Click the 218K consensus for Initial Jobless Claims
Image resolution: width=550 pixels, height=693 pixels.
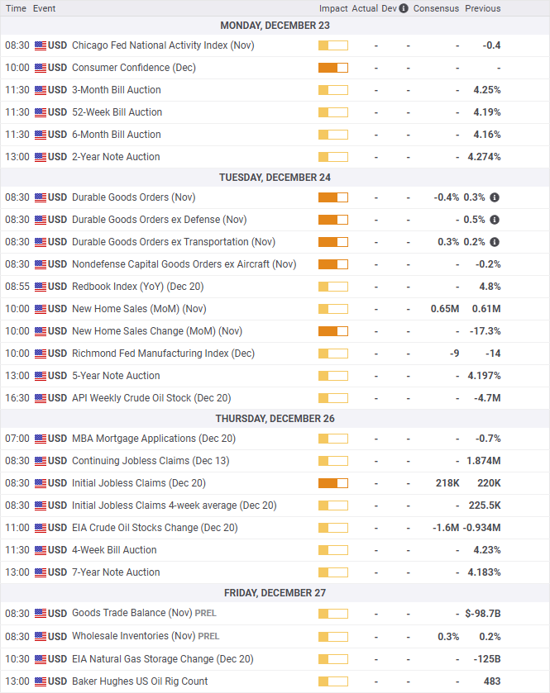pyautogui.click(x=447, y=483)
